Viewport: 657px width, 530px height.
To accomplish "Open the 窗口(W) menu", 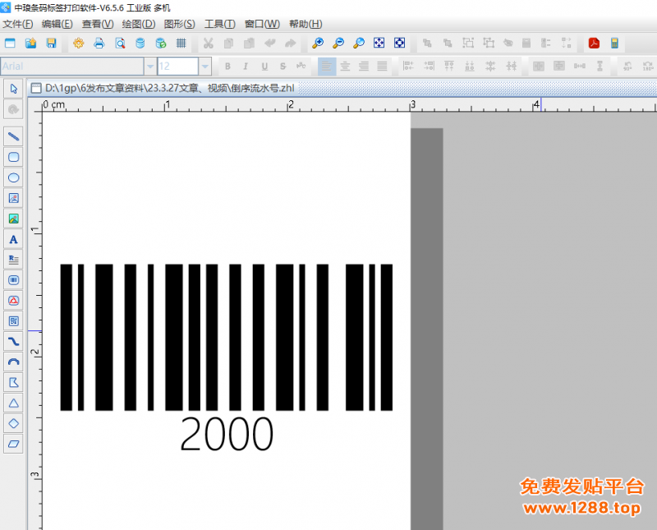I will (262, 24).
